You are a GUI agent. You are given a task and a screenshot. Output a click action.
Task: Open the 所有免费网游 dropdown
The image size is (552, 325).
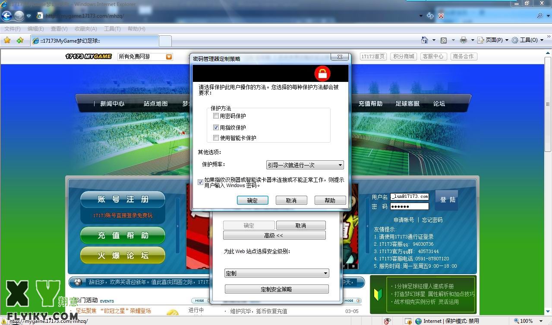pyautogui.click(x=145, y=56)
